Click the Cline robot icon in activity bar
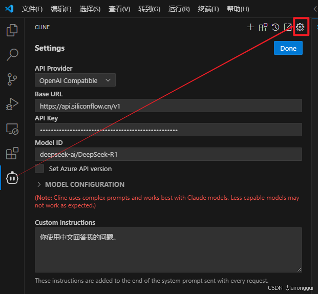Image resolution: width=318 pixels, height=294 pixels. pos(12,178)
